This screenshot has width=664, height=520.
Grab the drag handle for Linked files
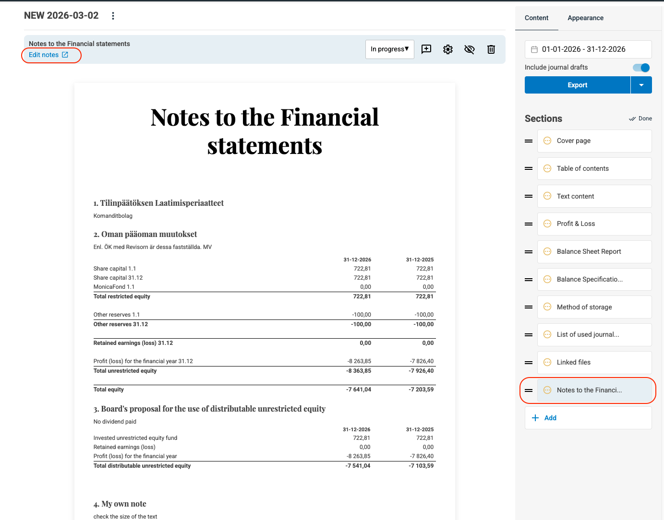tap(529, 363)
